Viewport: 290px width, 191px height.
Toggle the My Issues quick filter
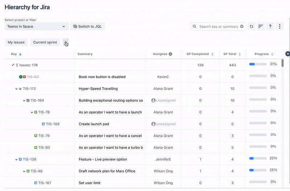[16, 42]
